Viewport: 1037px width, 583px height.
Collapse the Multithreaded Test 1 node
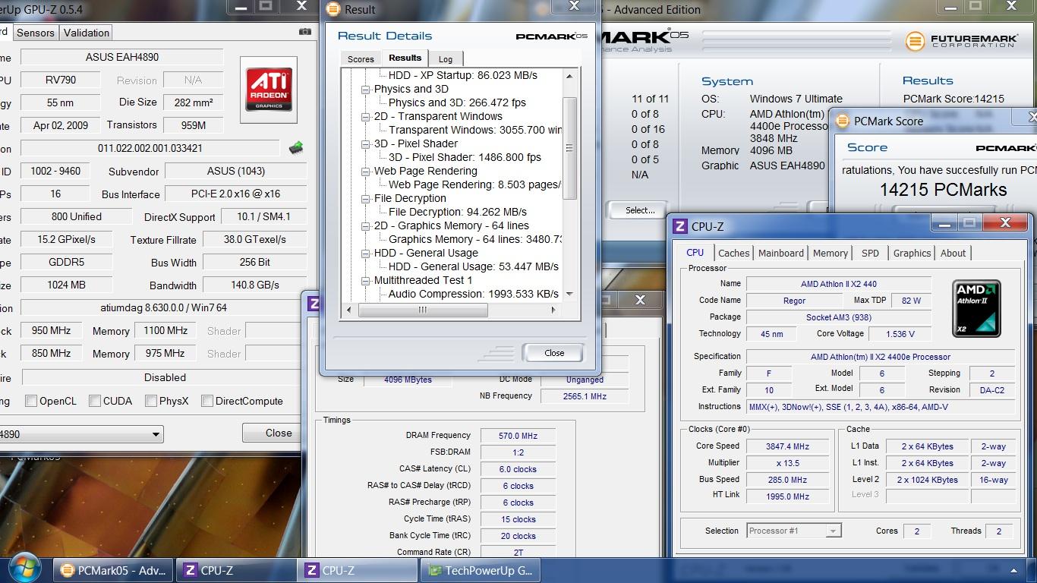366,280
